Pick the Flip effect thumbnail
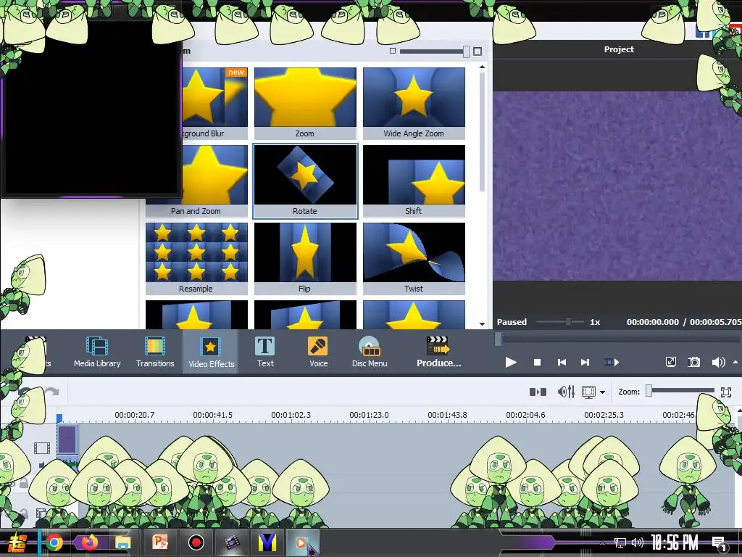 point(305,259)
